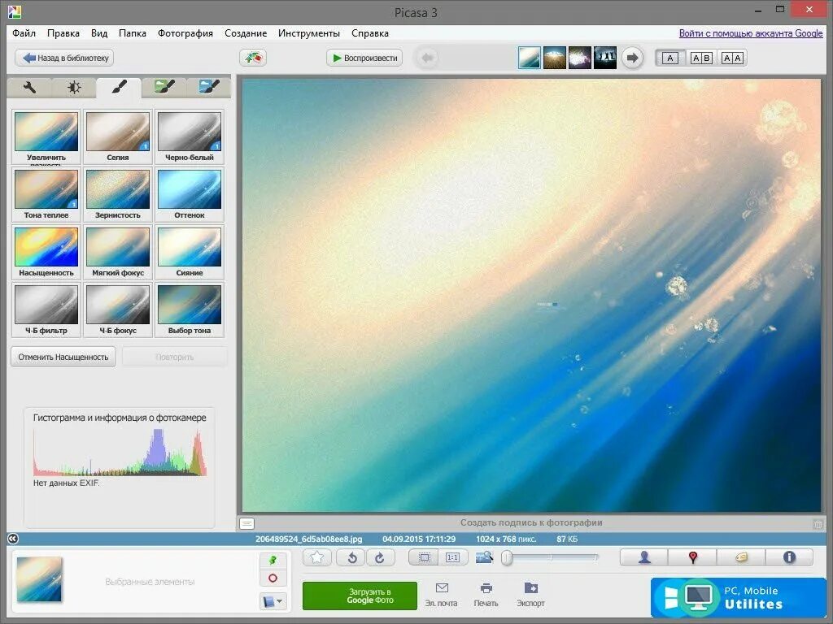Apply the Оттенок effect
Screen dimensions: 833x624
point(189,195)
